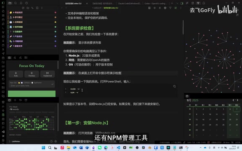Click the green Codex CLI breadcrumb
Screen dimensions: 242x151
click(x=111, y=8)
